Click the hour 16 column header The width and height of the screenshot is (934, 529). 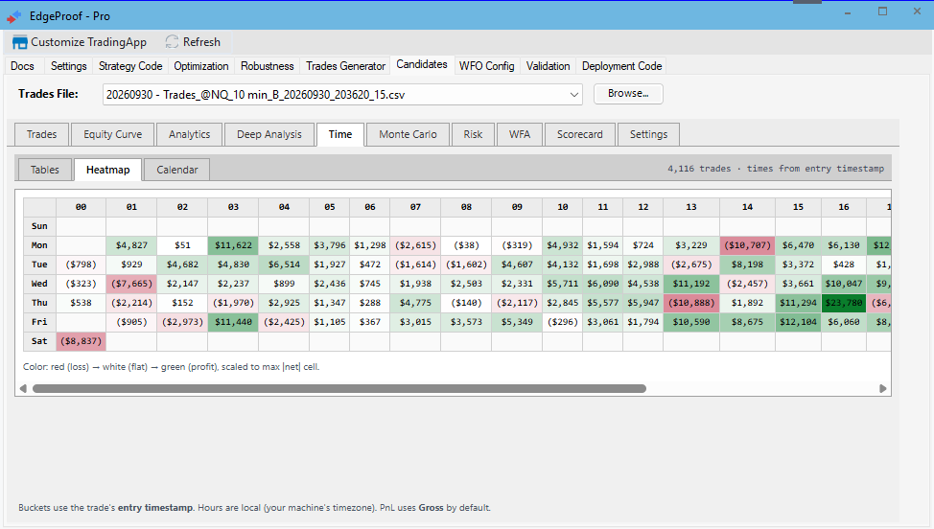click(x=844, y=207)
